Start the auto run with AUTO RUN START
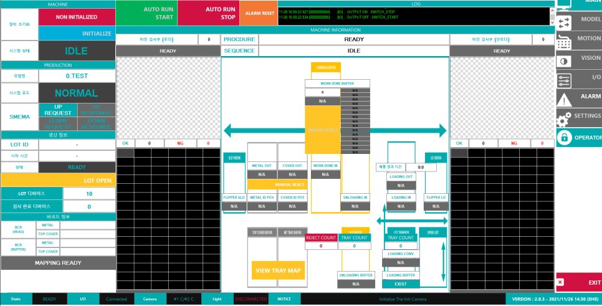 (x=146, y=13)
